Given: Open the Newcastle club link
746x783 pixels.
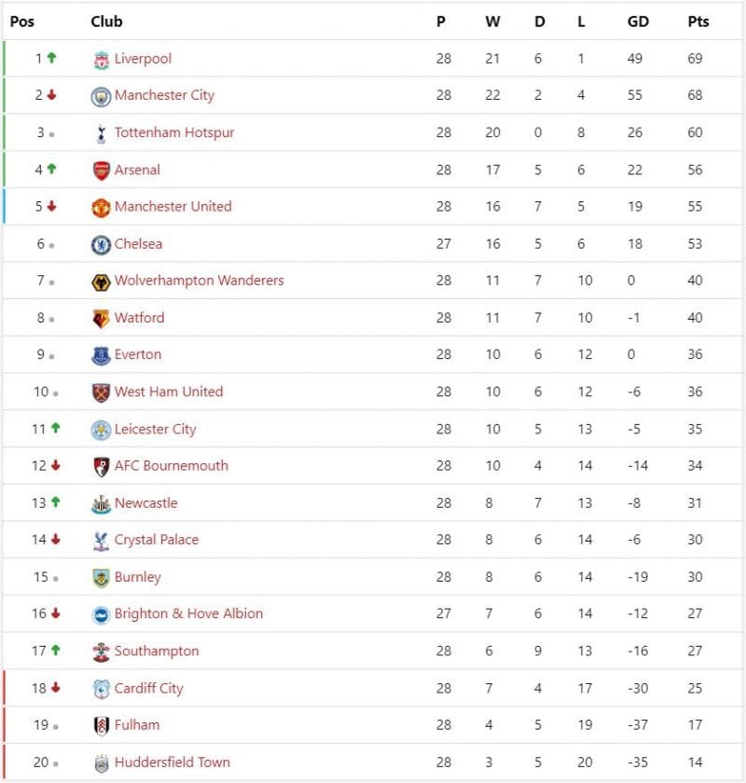Looking at the screenshot, I should (x=145, y=502).
